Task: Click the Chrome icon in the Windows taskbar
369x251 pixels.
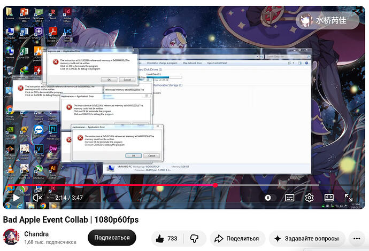Action: pos(43,206)
